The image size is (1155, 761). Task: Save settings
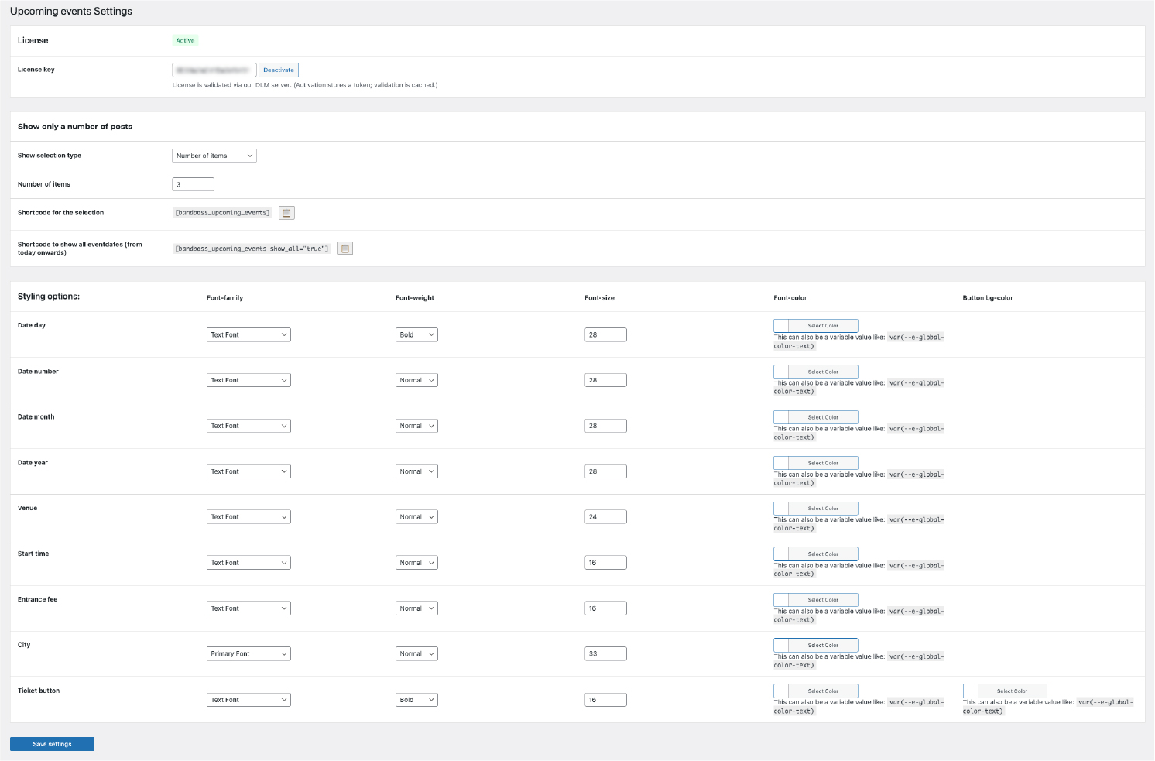click(52, 744)
